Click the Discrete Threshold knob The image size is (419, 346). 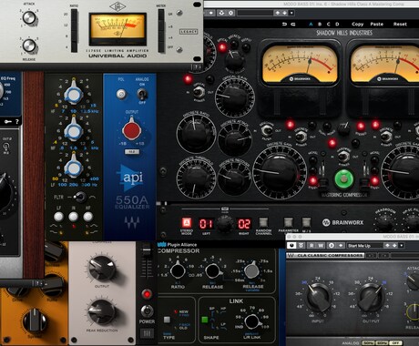point(196,179)
